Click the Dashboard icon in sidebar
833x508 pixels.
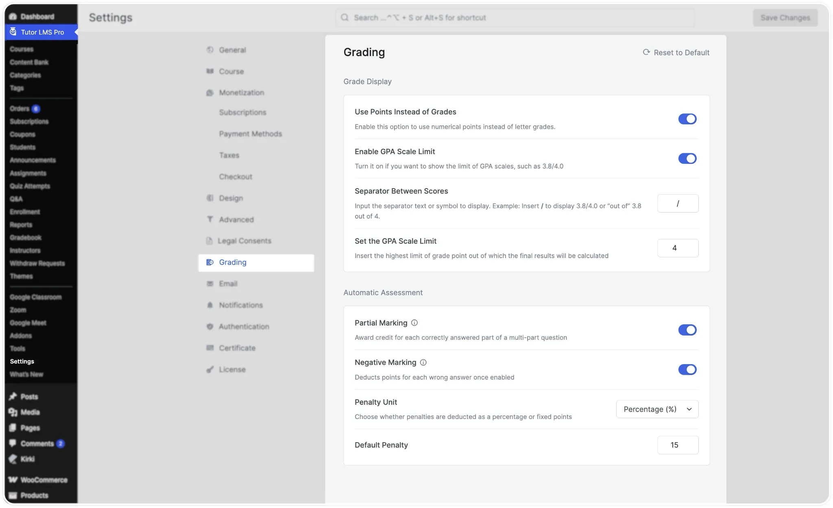click(x=13, y=16)
